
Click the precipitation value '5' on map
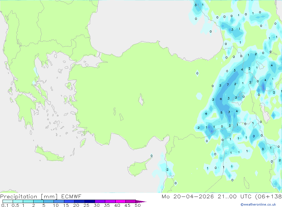221,113
